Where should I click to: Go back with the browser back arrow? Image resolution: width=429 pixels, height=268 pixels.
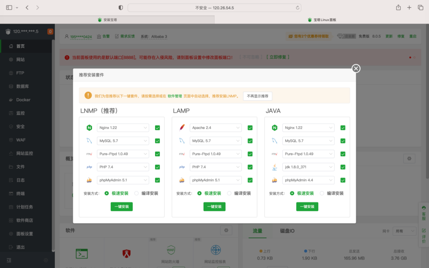[27, 8]
